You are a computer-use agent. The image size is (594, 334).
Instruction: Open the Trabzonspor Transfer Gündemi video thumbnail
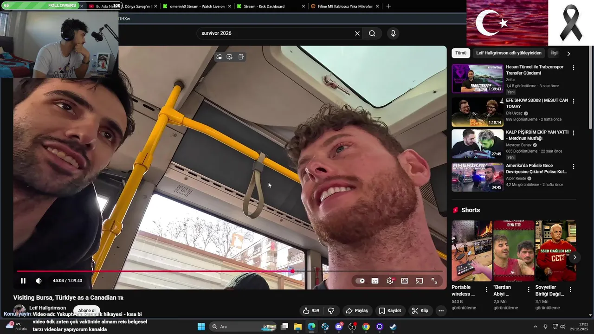pos(478,79)
